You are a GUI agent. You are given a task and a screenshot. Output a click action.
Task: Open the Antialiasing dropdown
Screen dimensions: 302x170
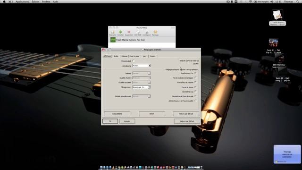[142, 66]
